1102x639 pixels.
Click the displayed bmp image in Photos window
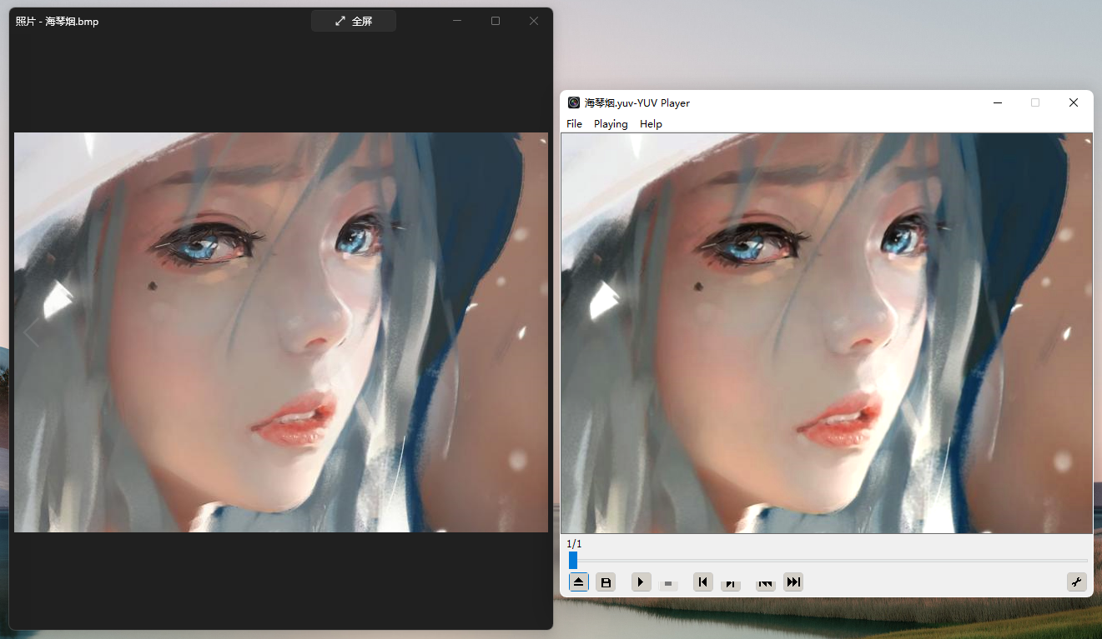pyautogui.click(x=281, y=332)
